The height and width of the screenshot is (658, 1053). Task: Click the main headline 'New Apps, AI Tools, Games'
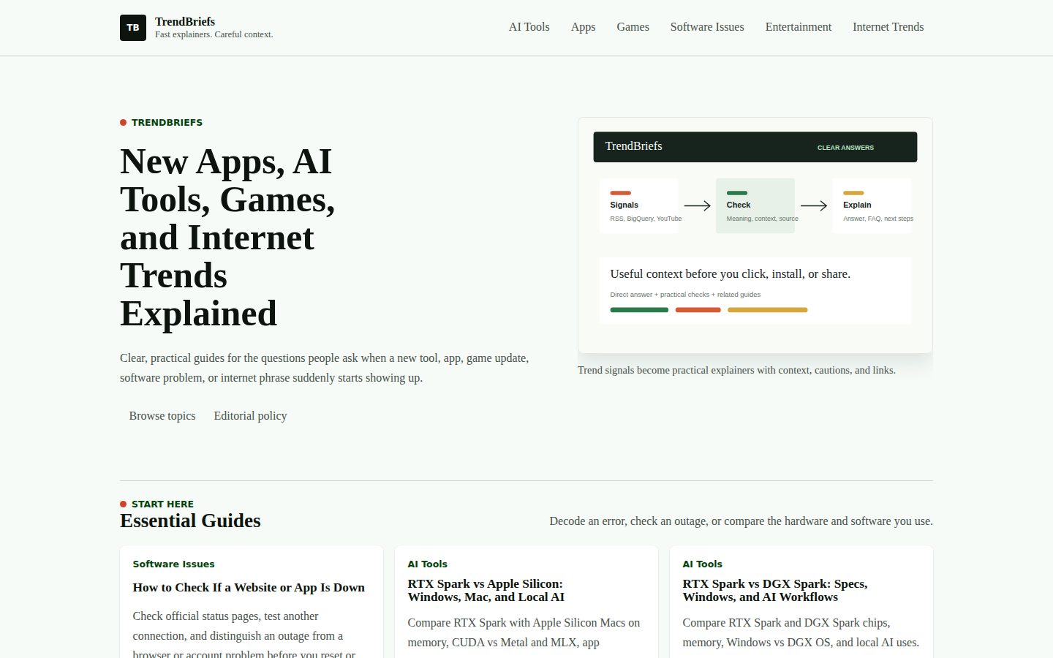coord(227,238)
